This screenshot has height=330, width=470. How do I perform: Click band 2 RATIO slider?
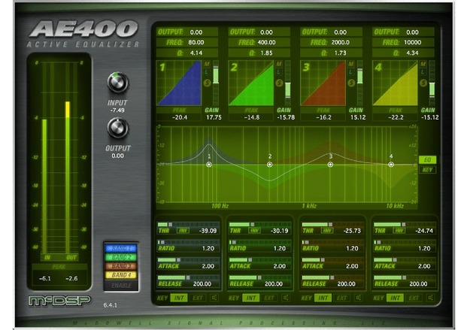260,242
